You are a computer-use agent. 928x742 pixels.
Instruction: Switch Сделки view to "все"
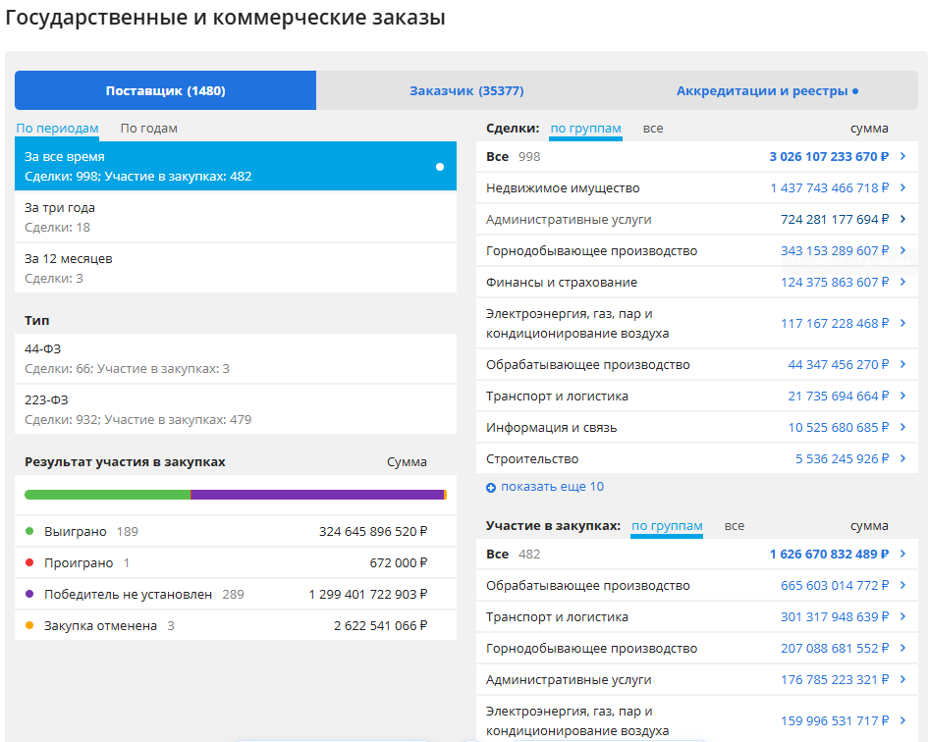point(653,129)
